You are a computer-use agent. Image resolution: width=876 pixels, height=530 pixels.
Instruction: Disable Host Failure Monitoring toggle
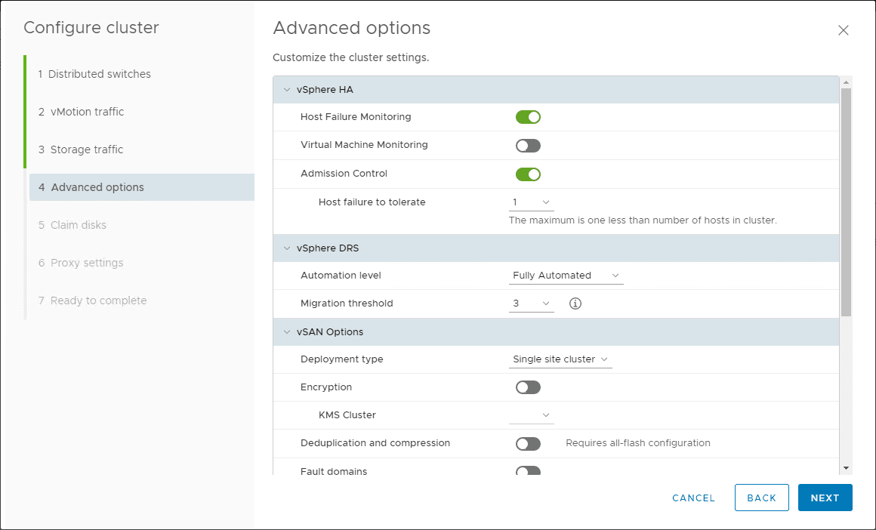[528, 117]
